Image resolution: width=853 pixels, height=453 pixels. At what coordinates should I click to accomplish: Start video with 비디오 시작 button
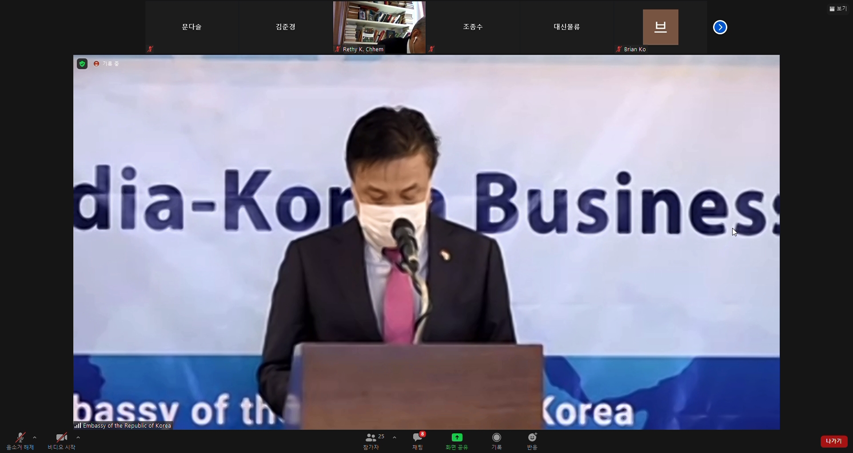(61, 441)
